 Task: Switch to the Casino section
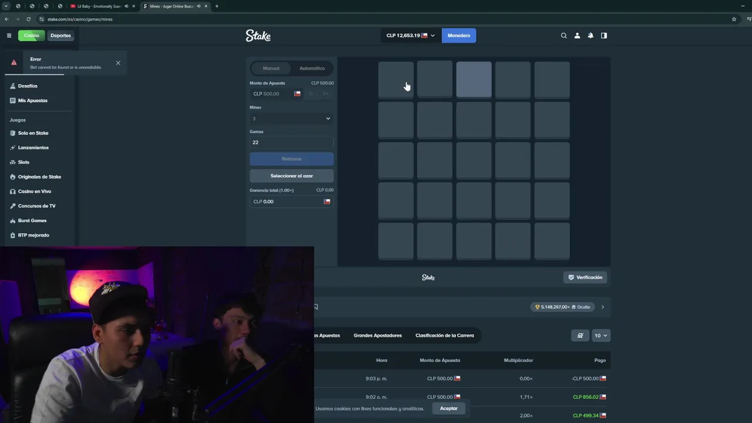[x=31, y=35]
